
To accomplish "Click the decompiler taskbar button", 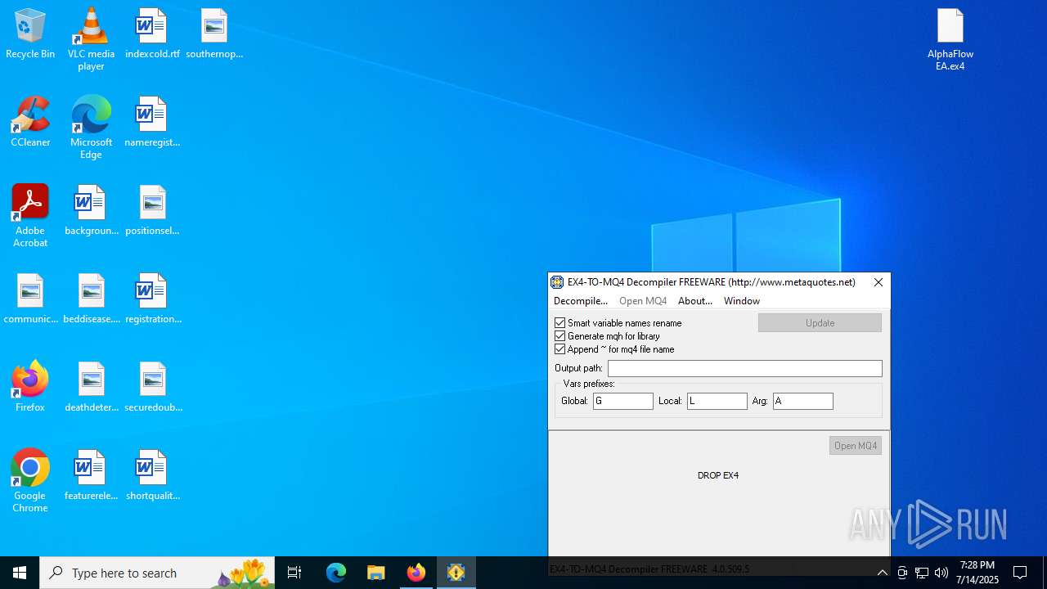I will [456, 573].
